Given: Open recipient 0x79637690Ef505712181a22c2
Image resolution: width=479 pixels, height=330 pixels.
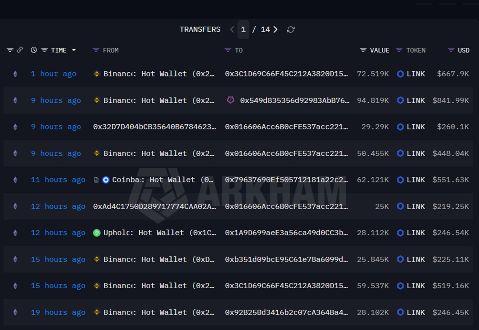Looking at the screenshot, I should tap(286, 180).
